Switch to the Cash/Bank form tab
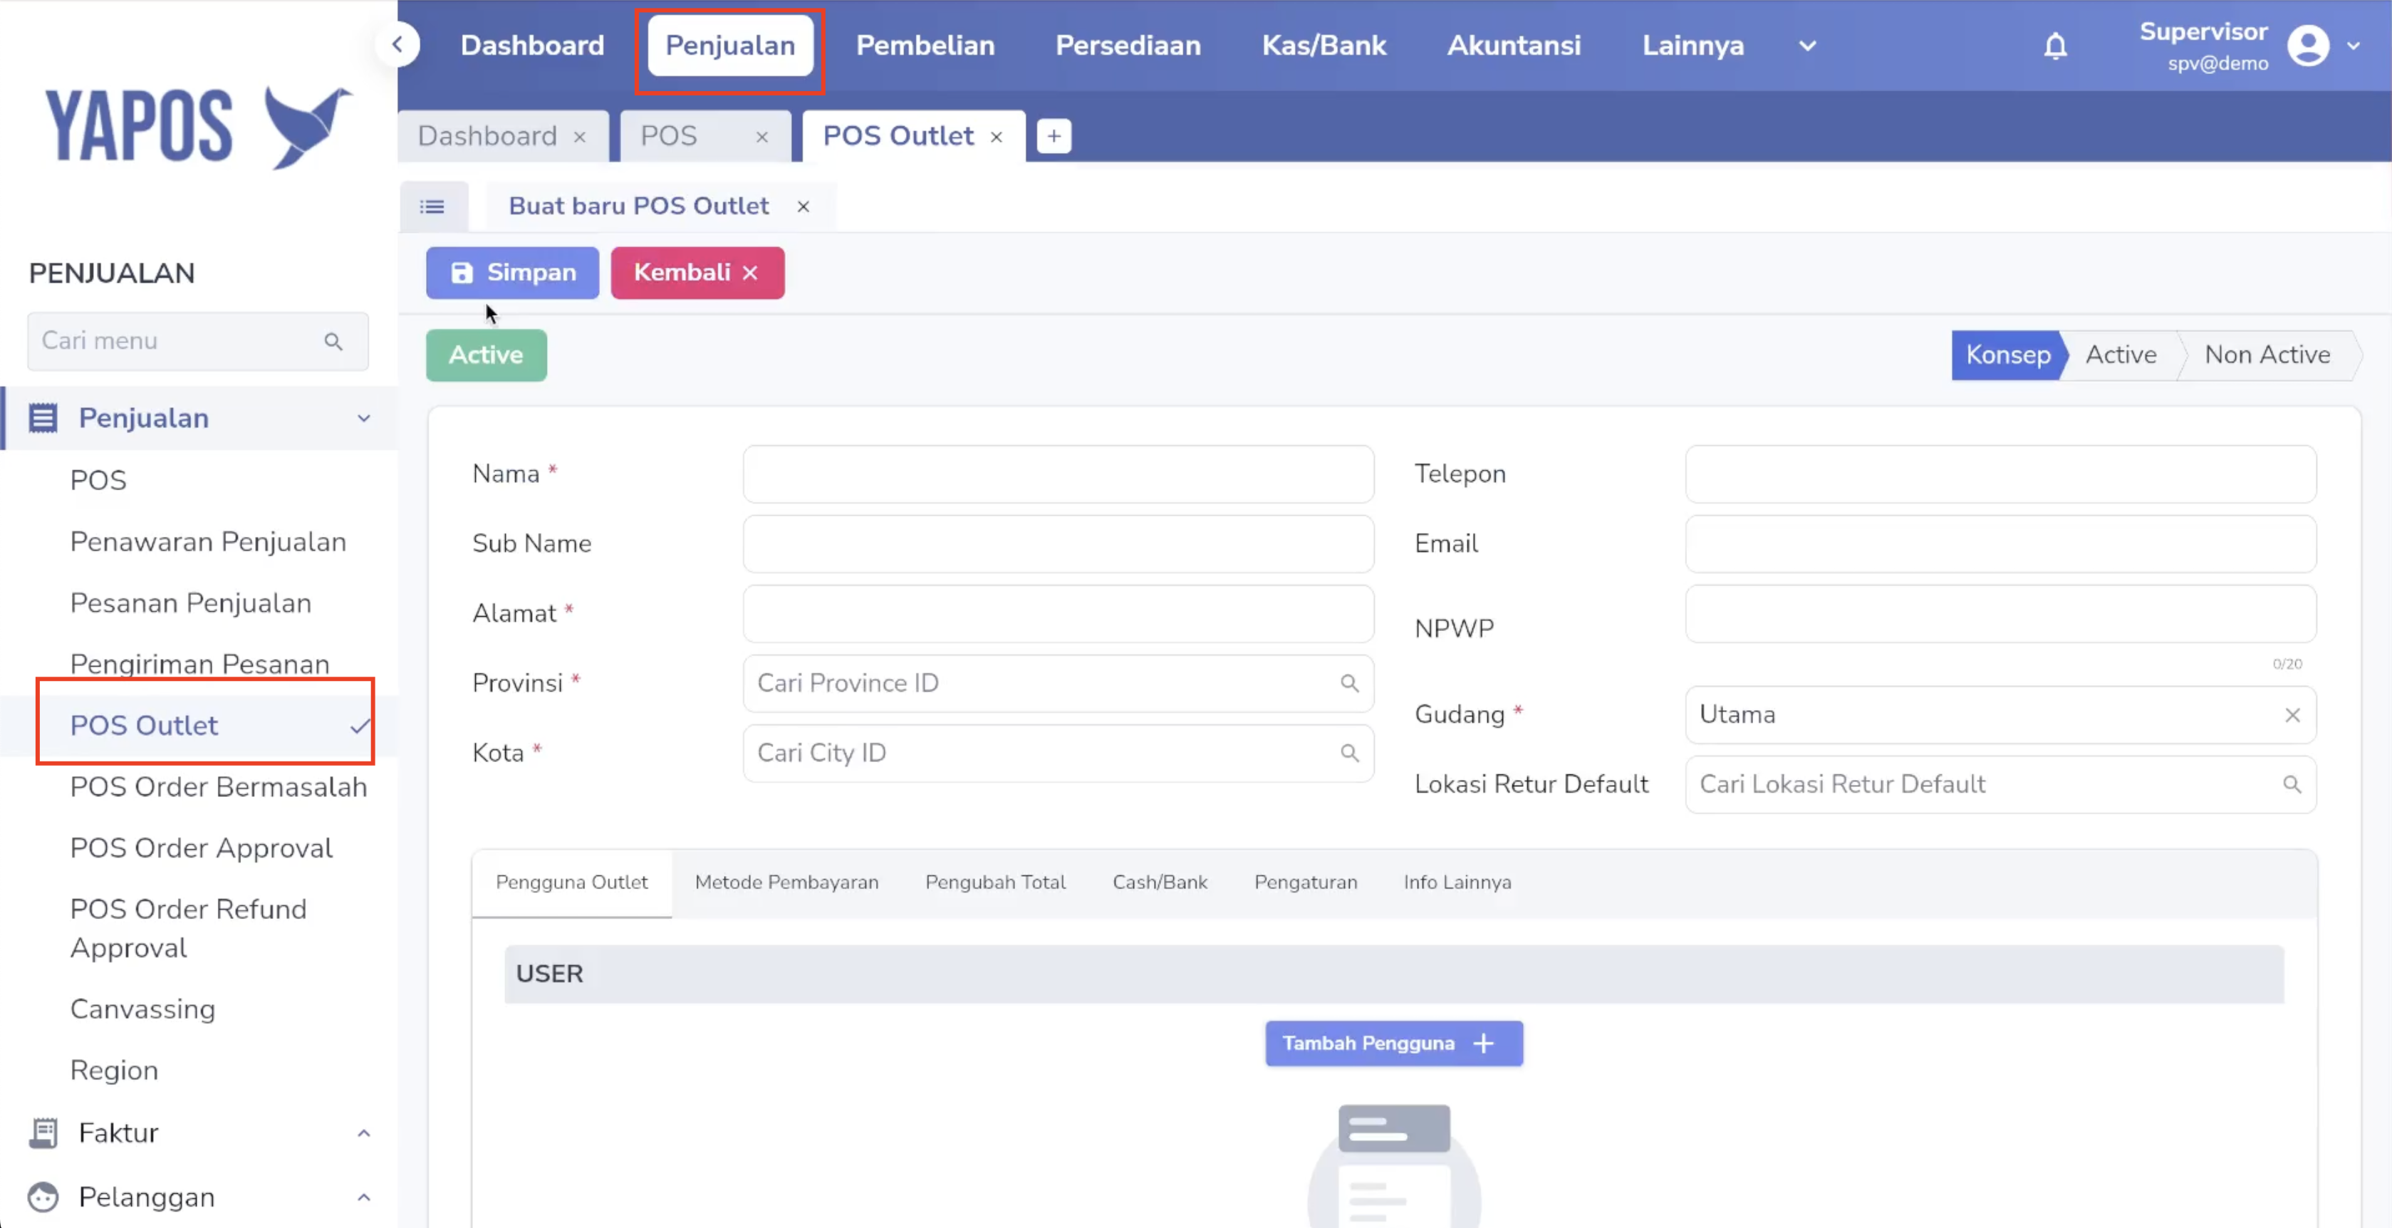The image size is (2392, 1228). pyautogui.click(x=1160, y=883)
